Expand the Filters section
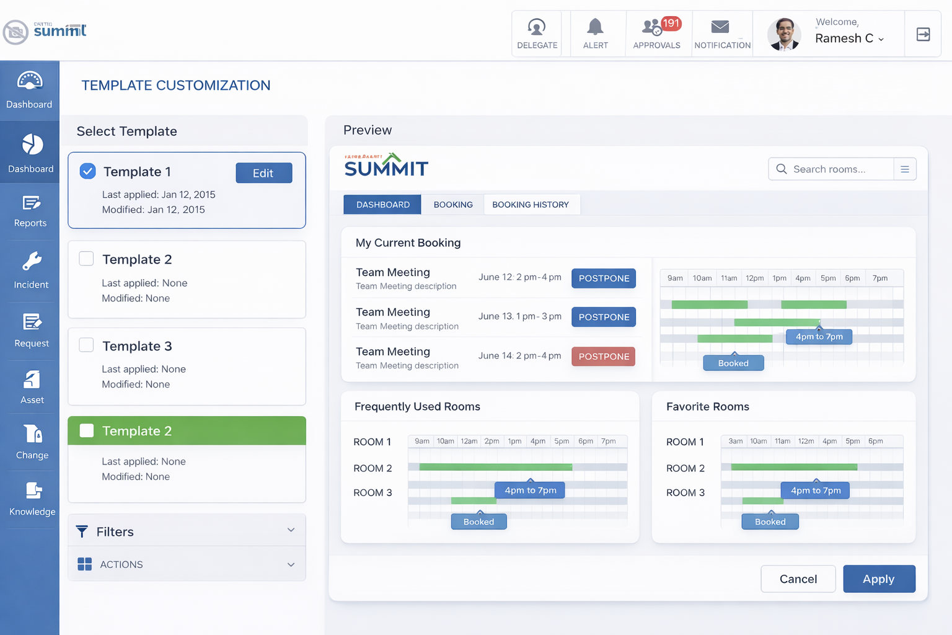Image resolution: width=952 pixels, height=635 pixels. pyautogui.click(x=187, y=531)
